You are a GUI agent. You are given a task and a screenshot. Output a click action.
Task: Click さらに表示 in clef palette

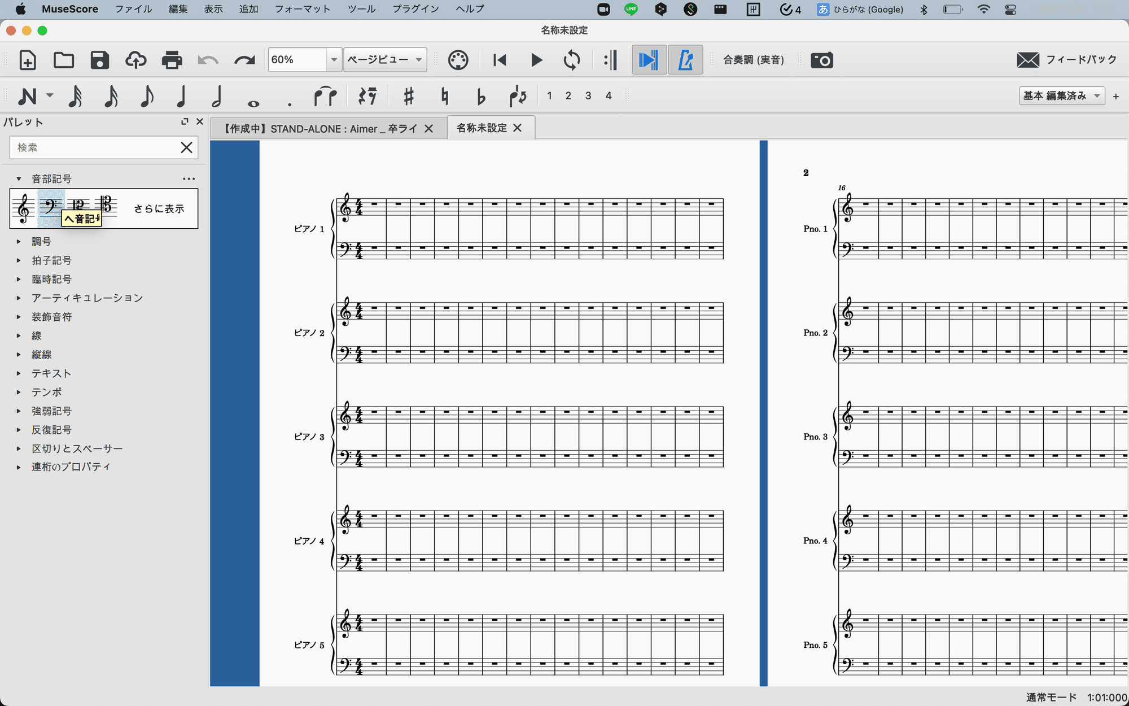click(x=159, y=208)
